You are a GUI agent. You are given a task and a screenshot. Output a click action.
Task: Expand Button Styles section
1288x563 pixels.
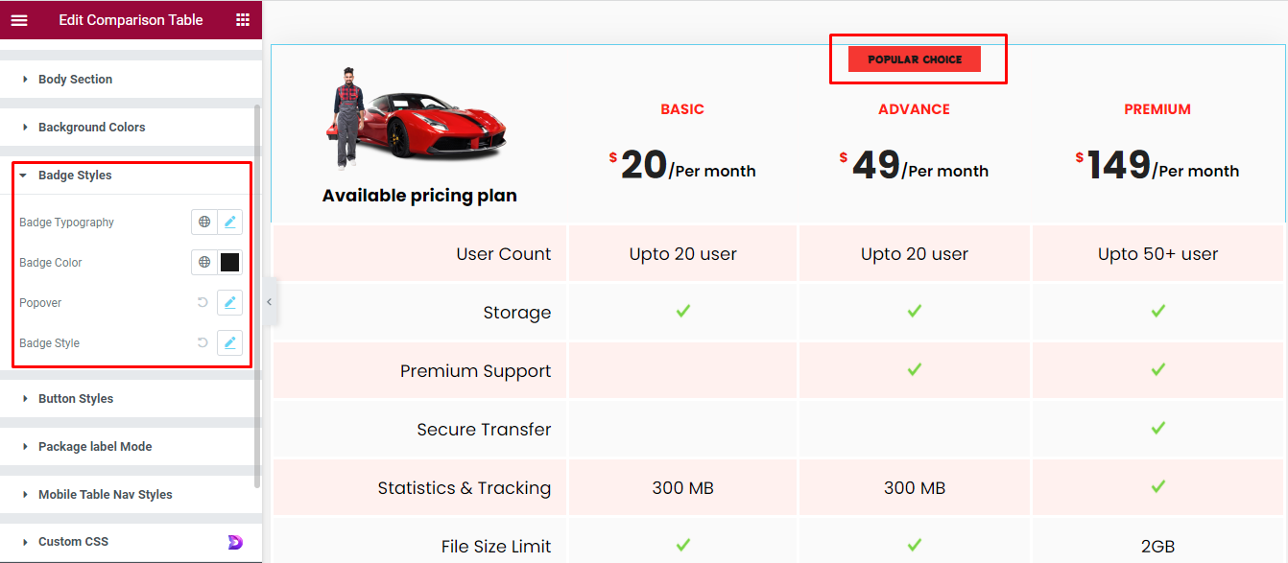pyautogui.click(x=75, y=399)
